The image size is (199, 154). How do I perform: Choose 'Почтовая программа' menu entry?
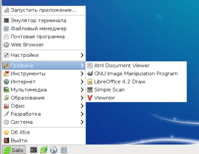[x=44, y=37]
